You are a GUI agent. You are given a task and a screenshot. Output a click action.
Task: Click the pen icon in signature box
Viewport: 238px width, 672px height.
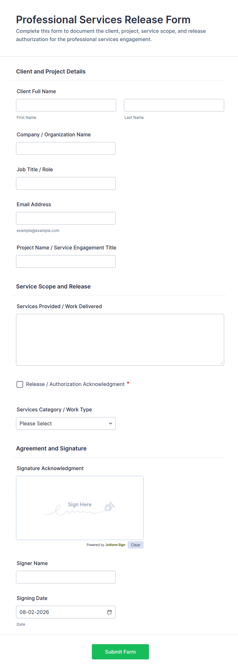click(110, 506)
